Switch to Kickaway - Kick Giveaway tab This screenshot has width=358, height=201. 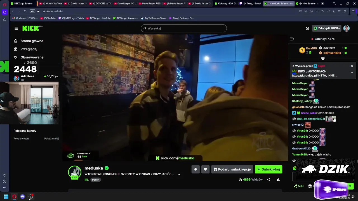225,4
